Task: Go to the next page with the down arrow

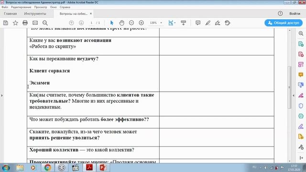Action: (81, 23)
